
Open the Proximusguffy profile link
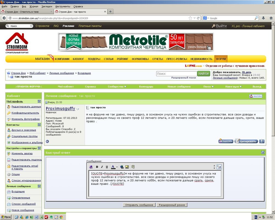coord(60,109)
